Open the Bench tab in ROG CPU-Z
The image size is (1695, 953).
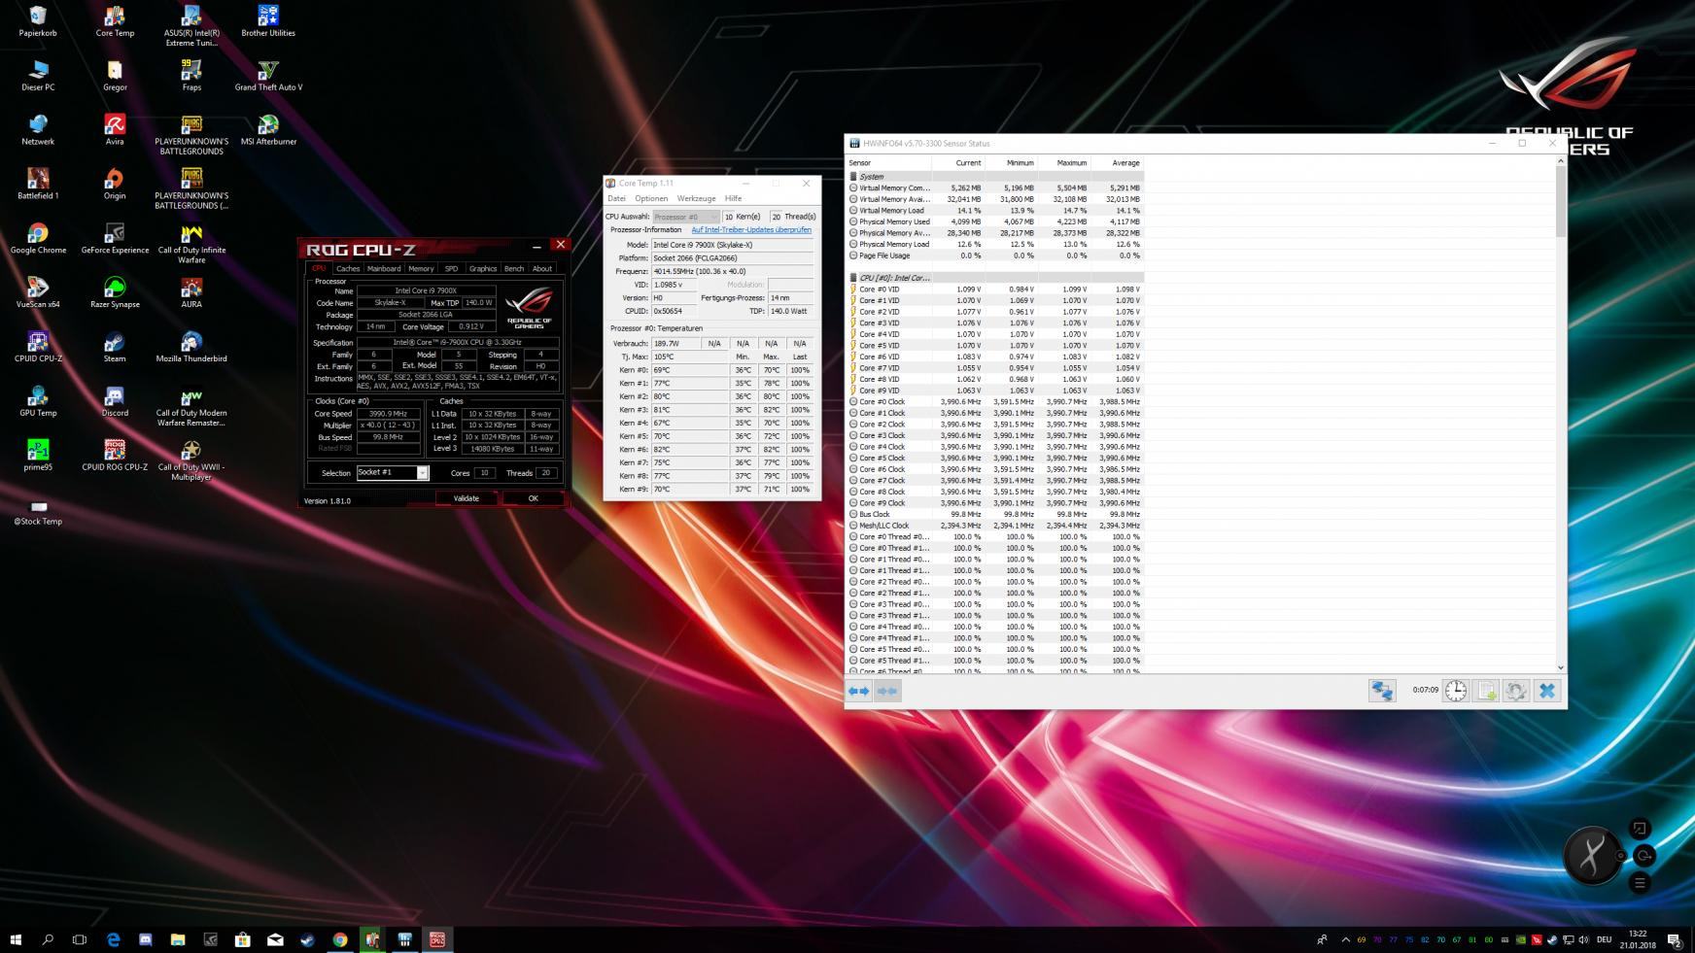point(514,268)
